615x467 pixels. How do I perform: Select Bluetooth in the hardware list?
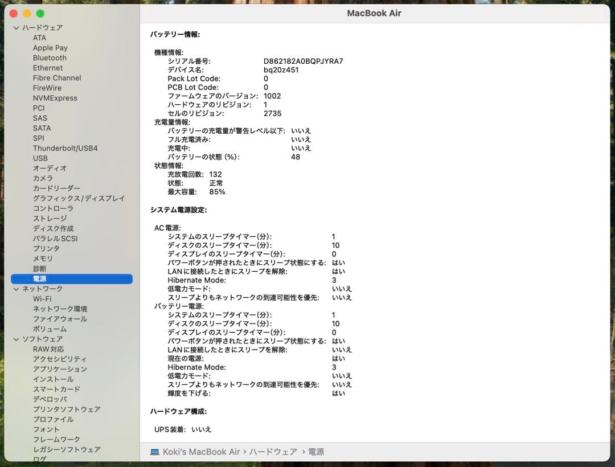click(x=50, y=58)
